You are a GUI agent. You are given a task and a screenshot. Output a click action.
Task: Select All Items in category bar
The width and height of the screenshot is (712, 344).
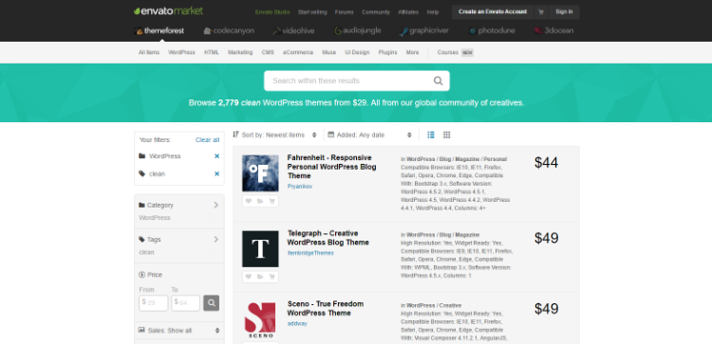149,52
